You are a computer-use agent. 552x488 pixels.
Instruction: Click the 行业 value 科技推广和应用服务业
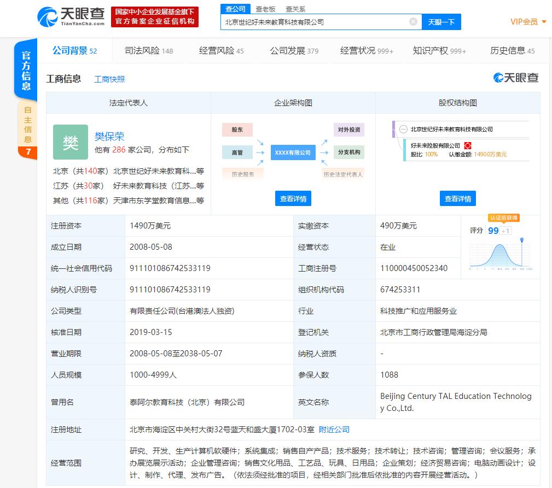[x=419, y=311]
